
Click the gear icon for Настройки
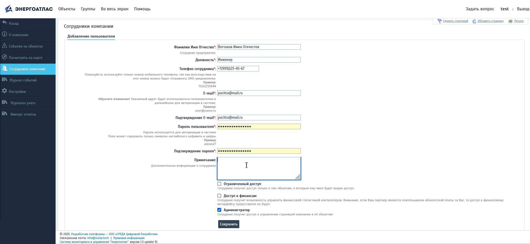[x=4, y=91]
